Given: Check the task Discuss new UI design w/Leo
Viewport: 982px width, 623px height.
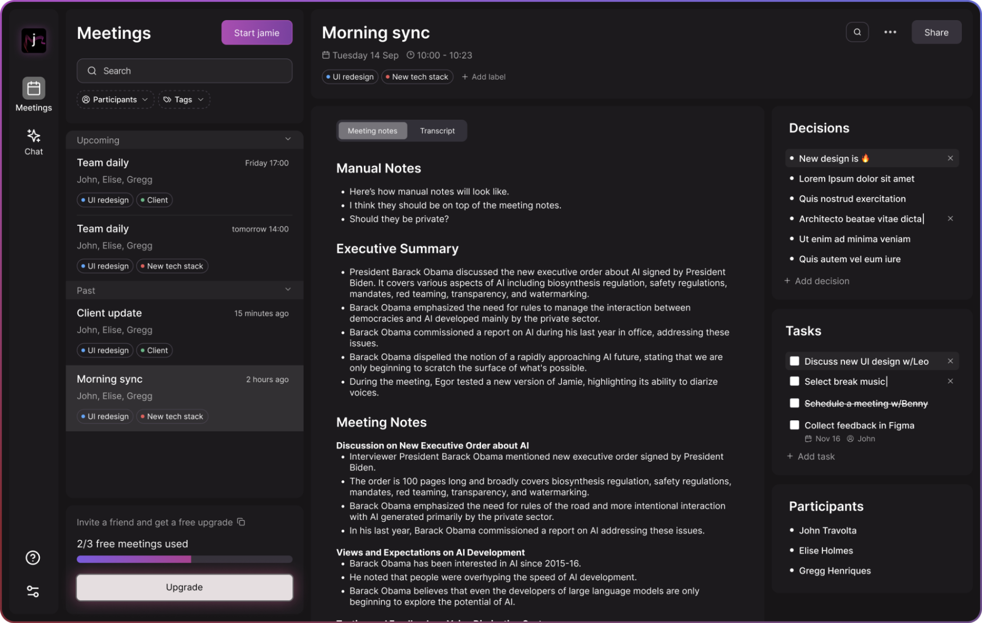Looking at the screenshot, I should coord(794,361).
